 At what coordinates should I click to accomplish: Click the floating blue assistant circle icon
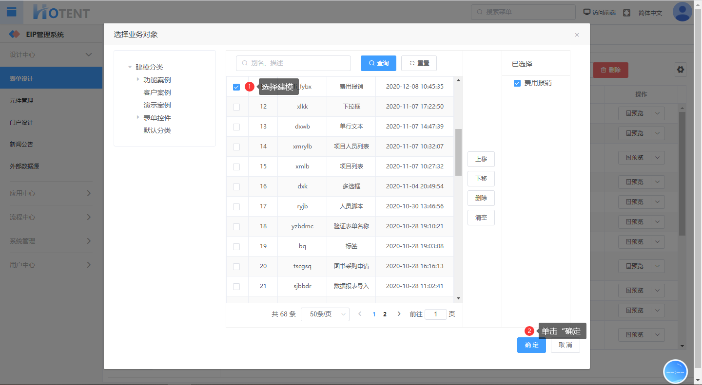tap(675, 371)
